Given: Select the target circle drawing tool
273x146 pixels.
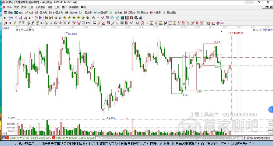Looking at the screenshot, I should [56, 23].
